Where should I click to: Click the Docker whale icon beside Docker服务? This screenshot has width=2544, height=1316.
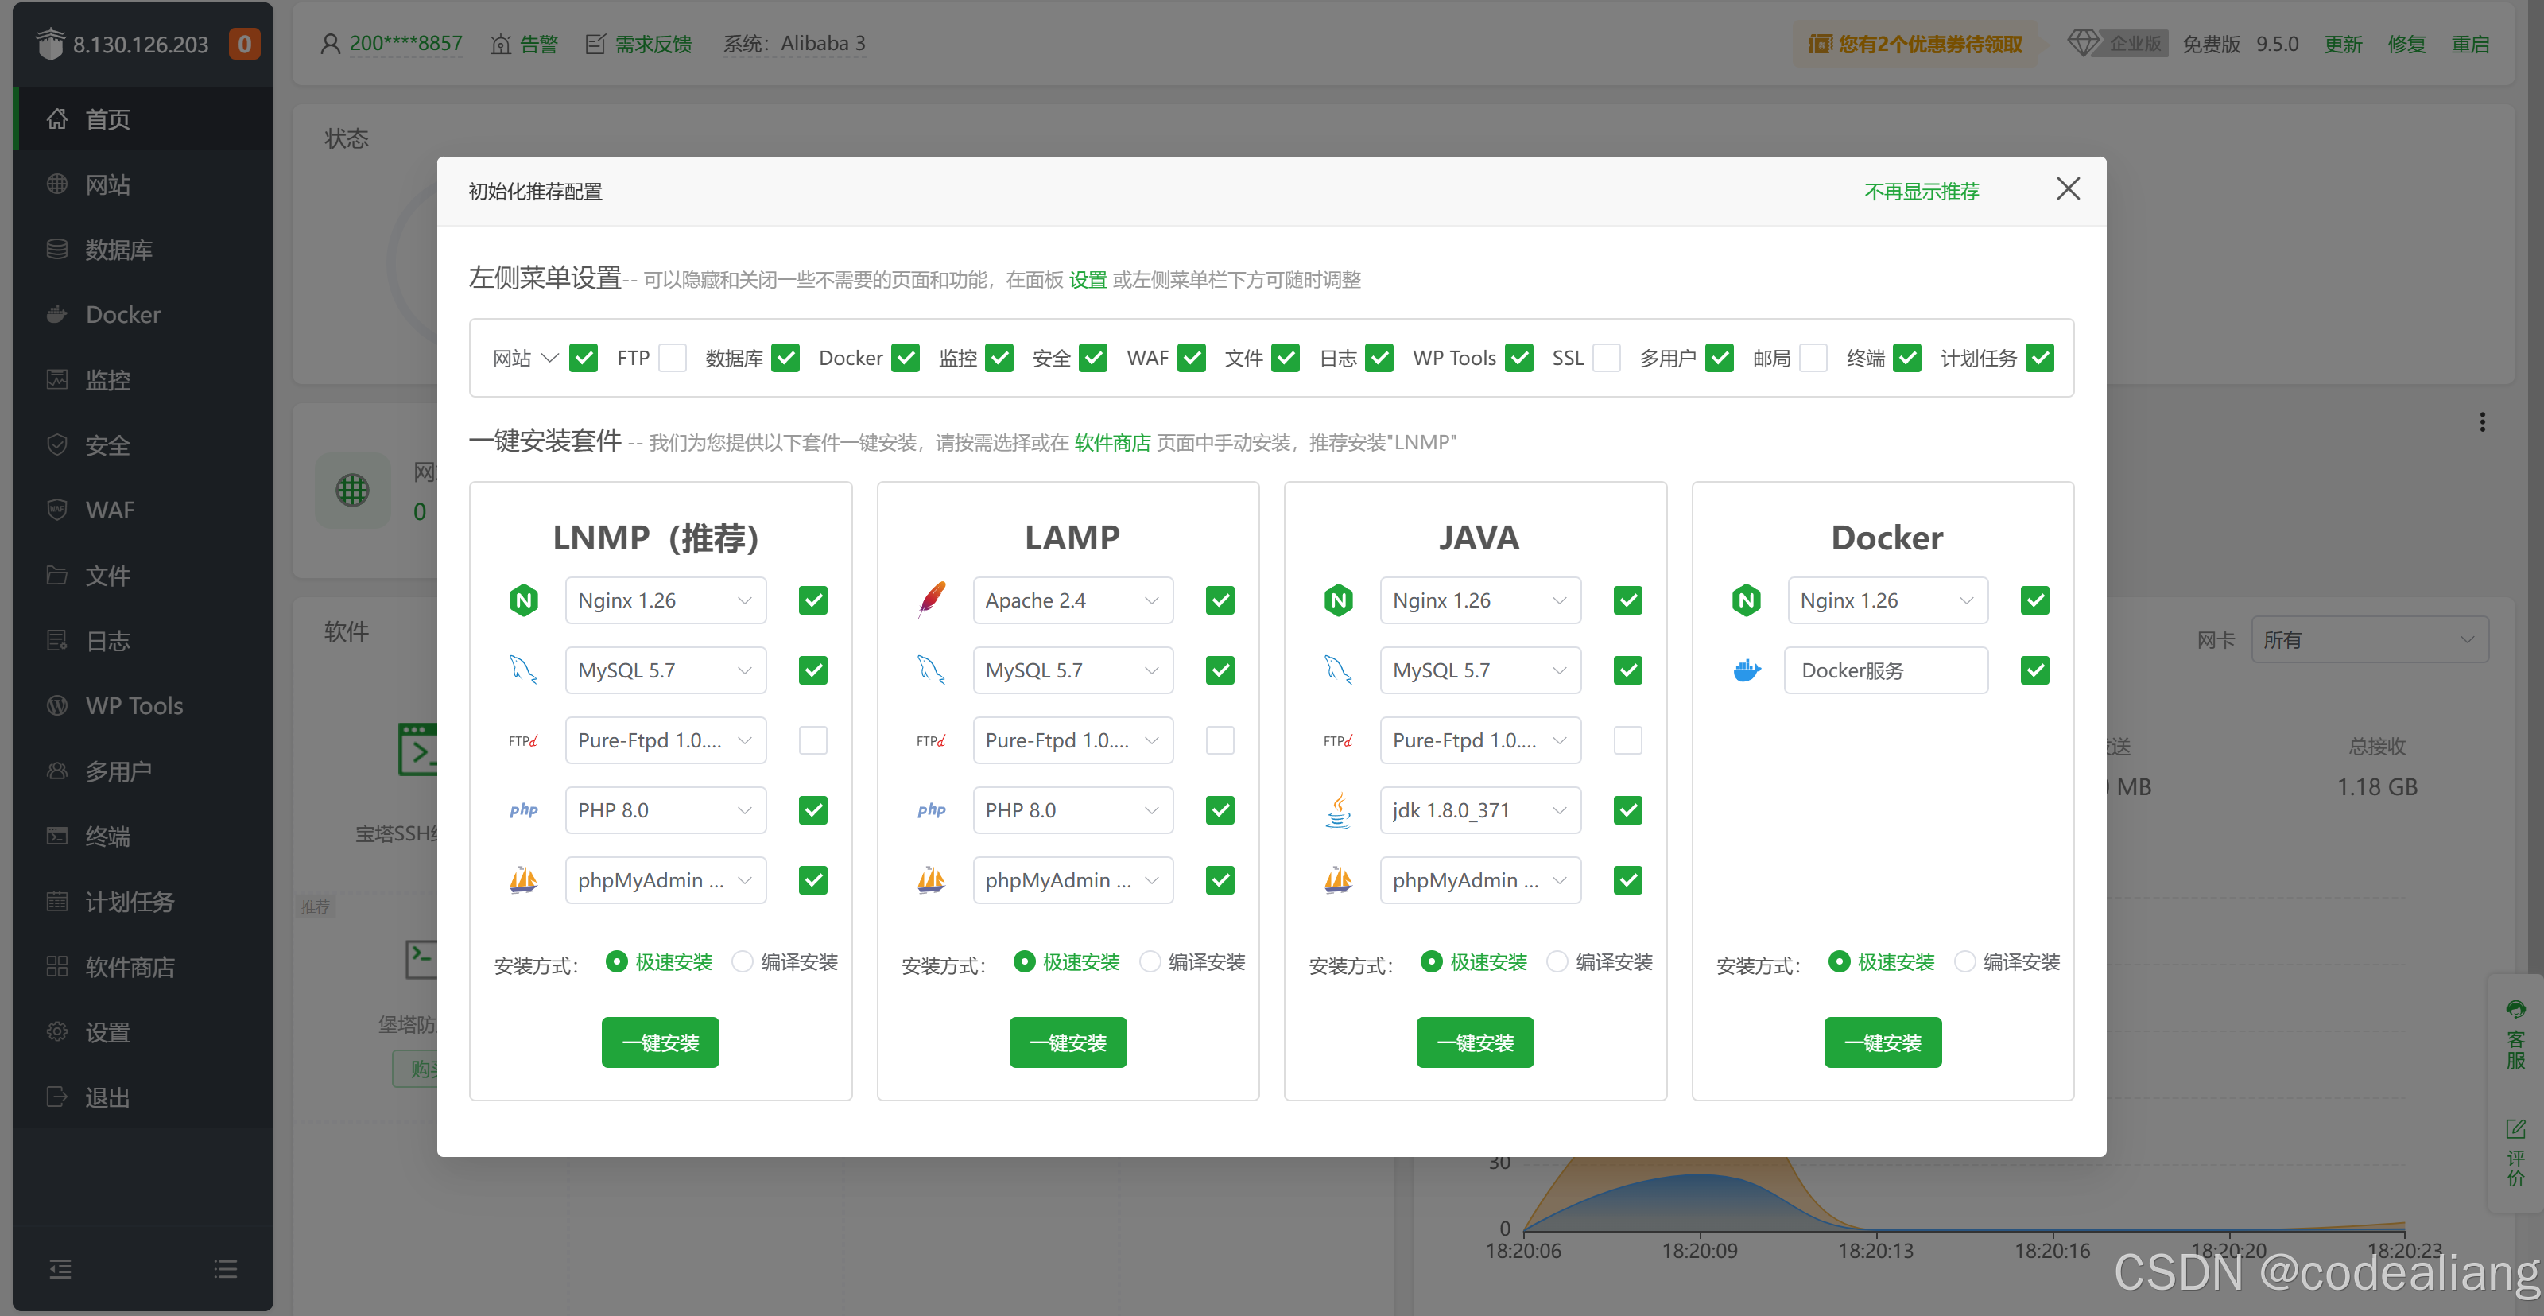1746,670
